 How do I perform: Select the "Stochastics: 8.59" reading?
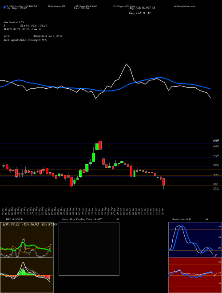point(14,22)
